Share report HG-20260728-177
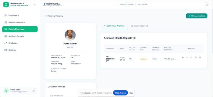 pyautogui.click(x=191, y=57)
